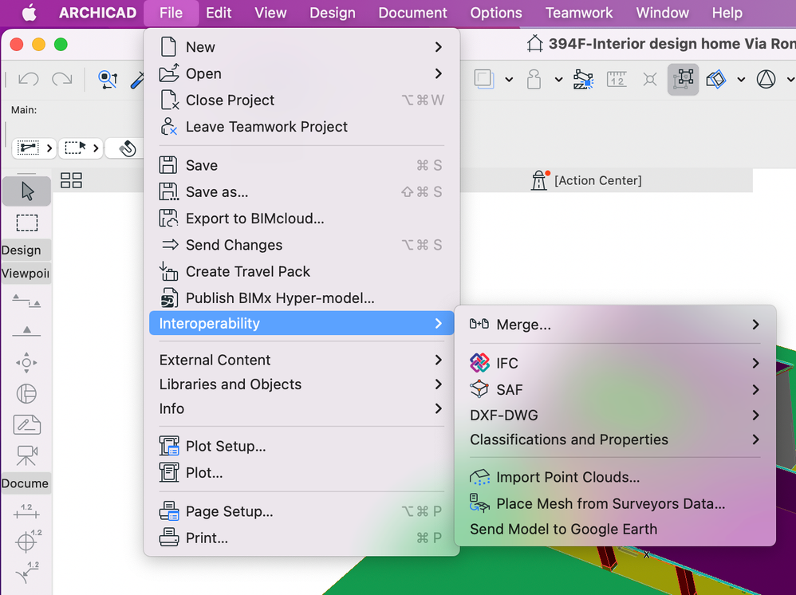Choose Send Model to Google Earth
796x595 pixels.
[615, 529]
